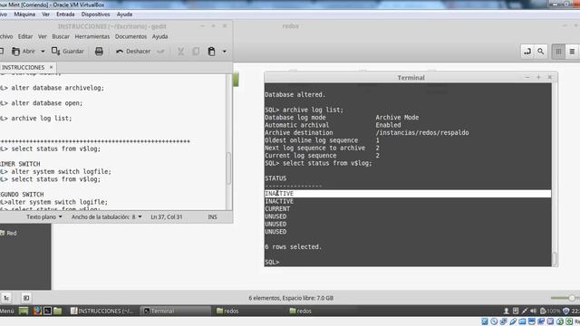Open VirtualBox Entrada menu

click(x=65, y=14)
